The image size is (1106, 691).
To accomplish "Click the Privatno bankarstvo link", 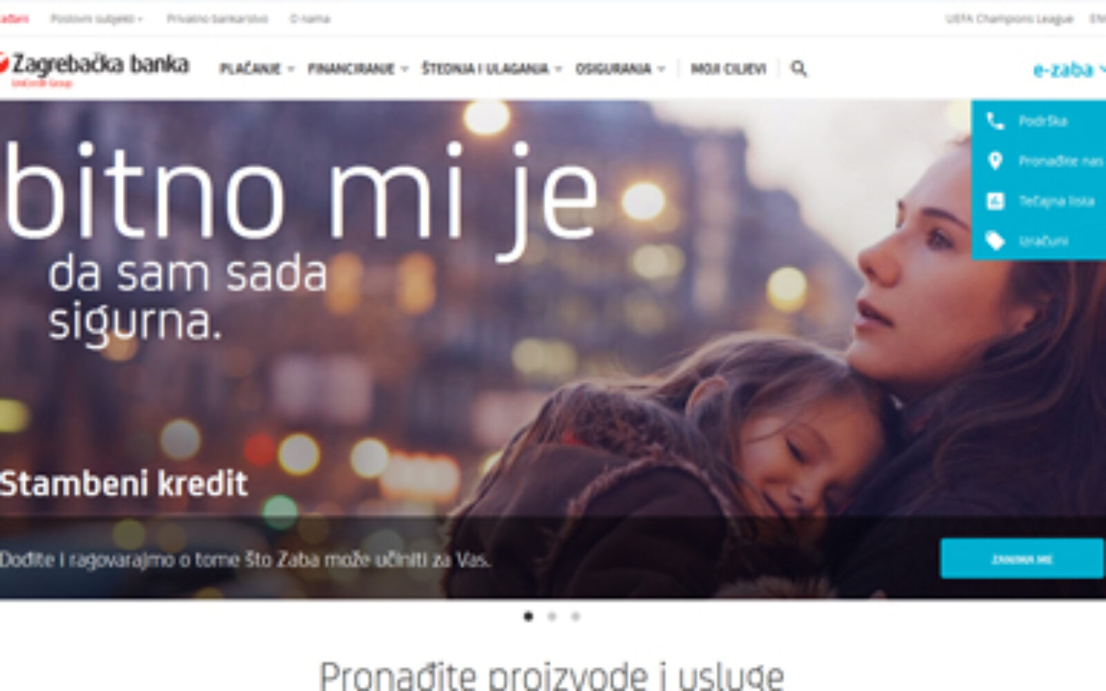I will click(217, 19).
